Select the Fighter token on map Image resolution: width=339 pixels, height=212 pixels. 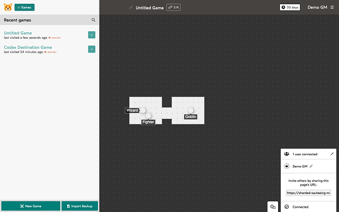(148, 116)
